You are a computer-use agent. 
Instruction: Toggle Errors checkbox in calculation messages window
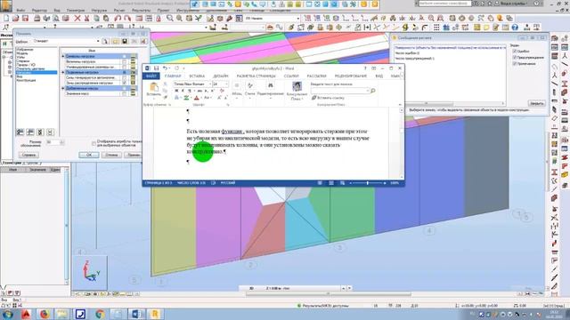(515, 52)
